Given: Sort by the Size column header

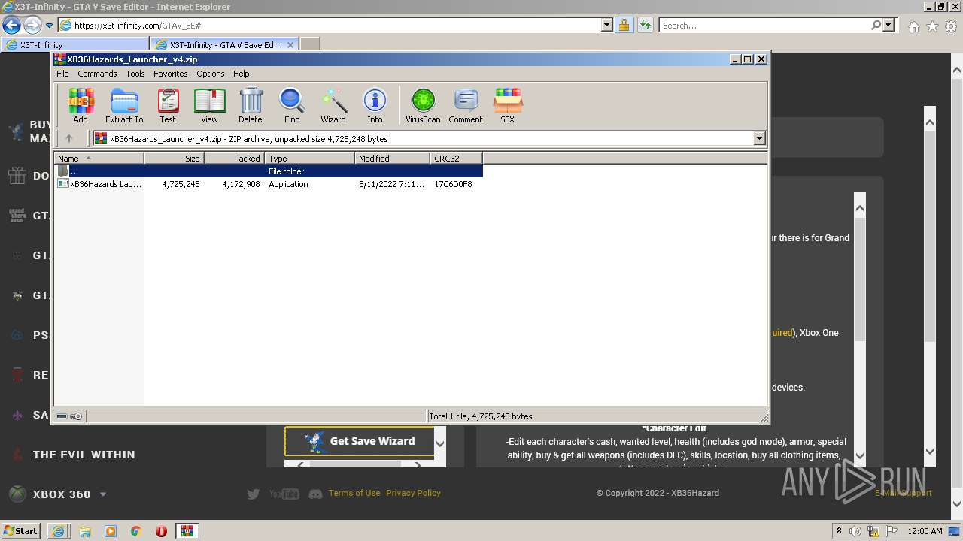Looking at the screenshot, I should pyautogui.click(x=174, y=158).
